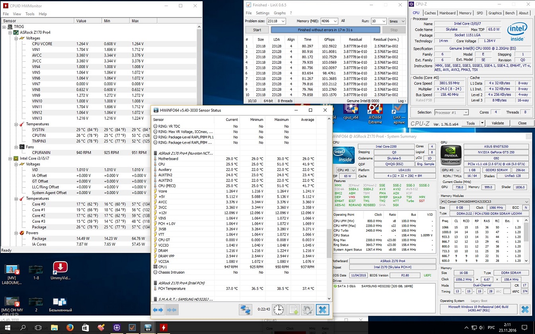Switch to CPU-Z via purple chip taskbar icon
The height and width of the screenshot is (334, 535).
pyautogui.click(x=117, y=328)
